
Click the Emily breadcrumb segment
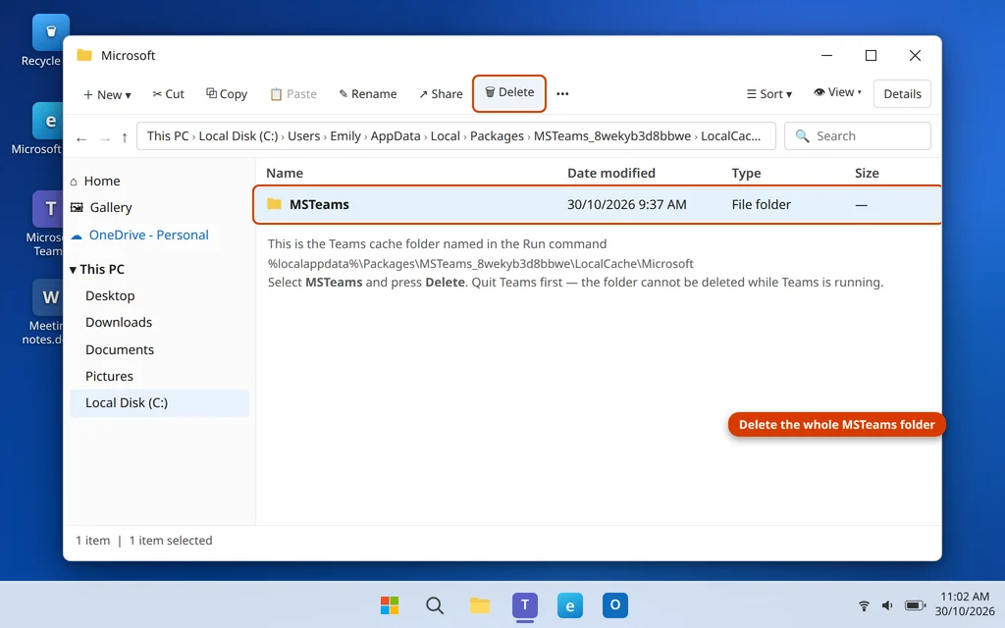click(345, 135)
